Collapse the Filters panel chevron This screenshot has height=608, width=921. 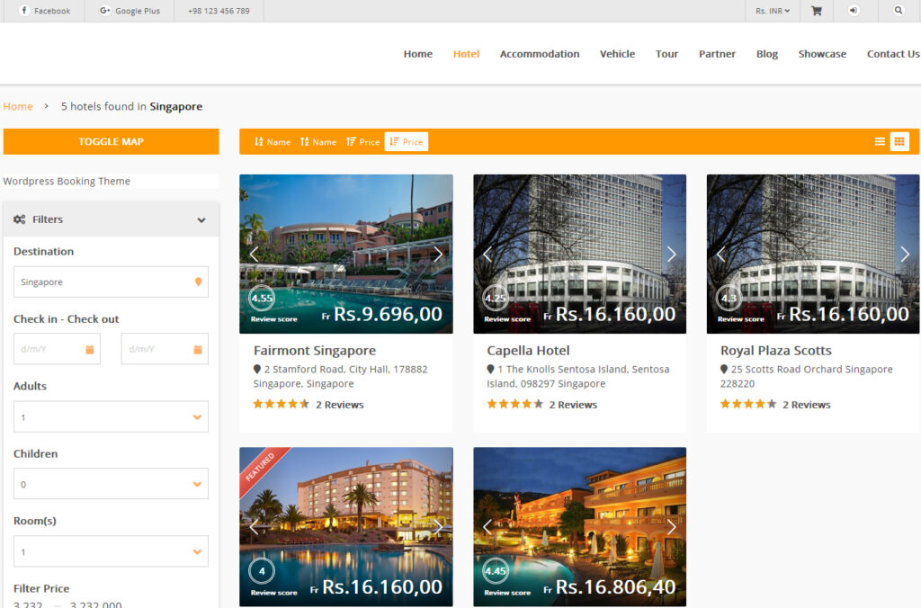(201, 219)
